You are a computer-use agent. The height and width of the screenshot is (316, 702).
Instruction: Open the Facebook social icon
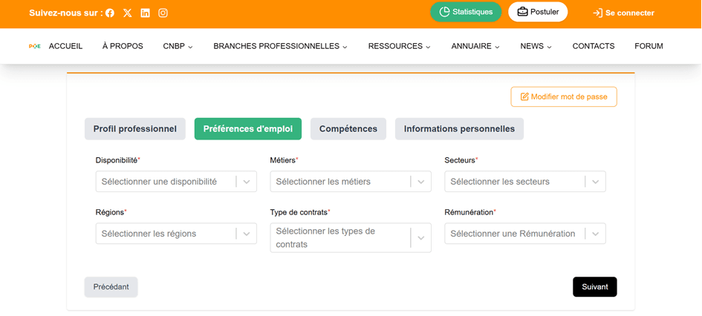[110, 13]
